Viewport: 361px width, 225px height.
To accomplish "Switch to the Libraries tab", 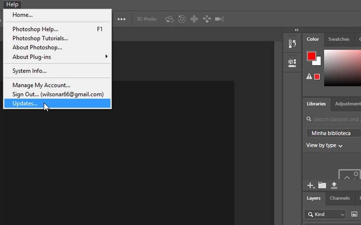I will tap(316, 104).
